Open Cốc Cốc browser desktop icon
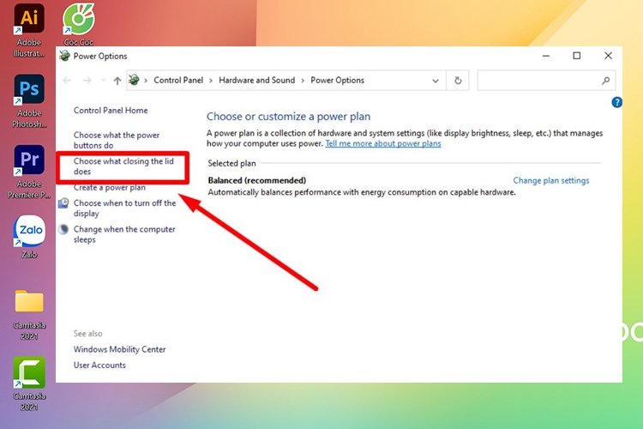Viewport: 643px width, 429px height. pyautogui.click(x=78, y=25)
